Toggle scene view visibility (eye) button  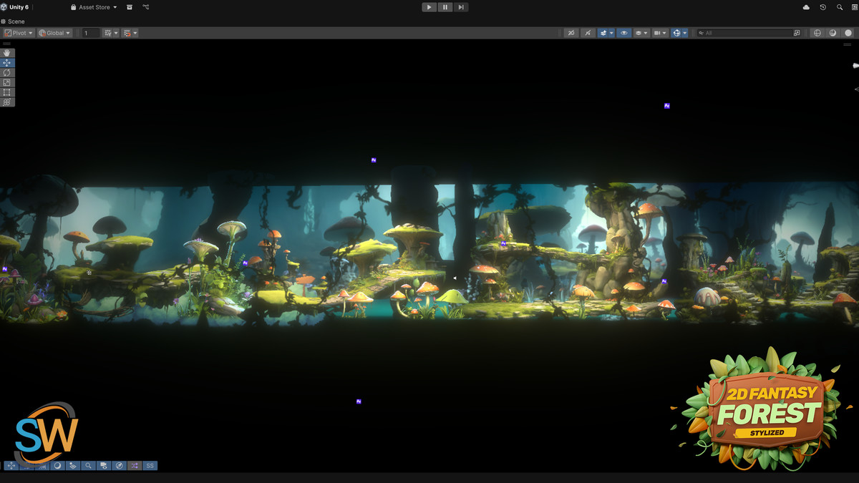click(x=624, y=32)
